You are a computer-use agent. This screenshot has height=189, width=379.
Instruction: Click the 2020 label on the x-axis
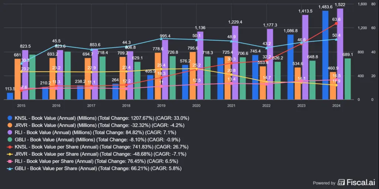click(196, 106)
